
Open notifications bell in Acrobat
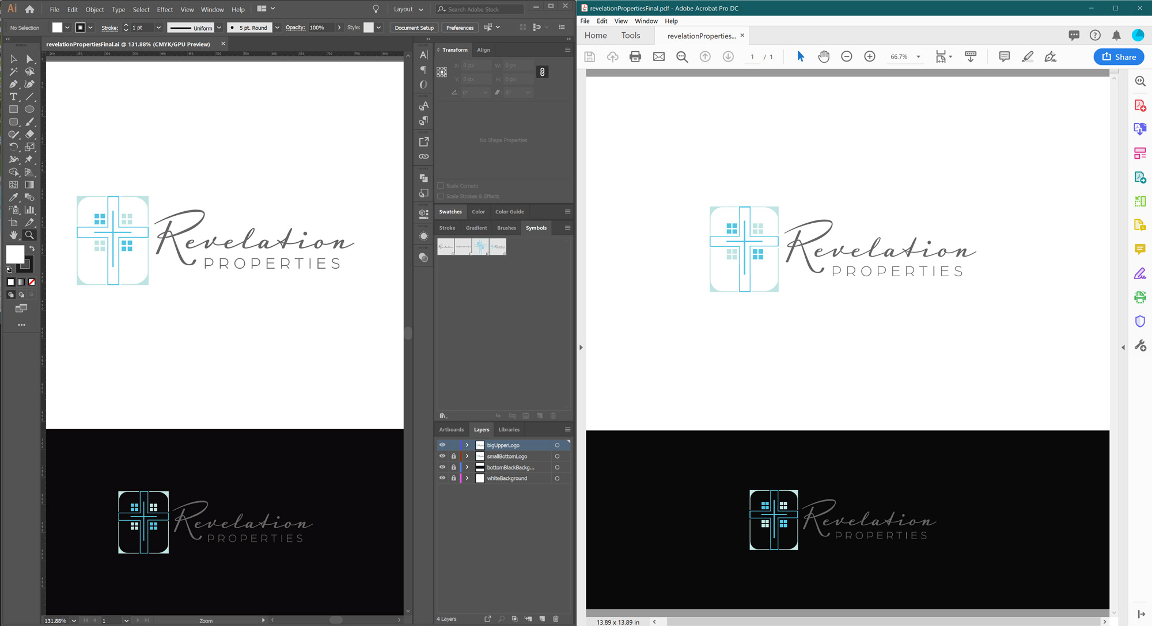point(1116,36)
